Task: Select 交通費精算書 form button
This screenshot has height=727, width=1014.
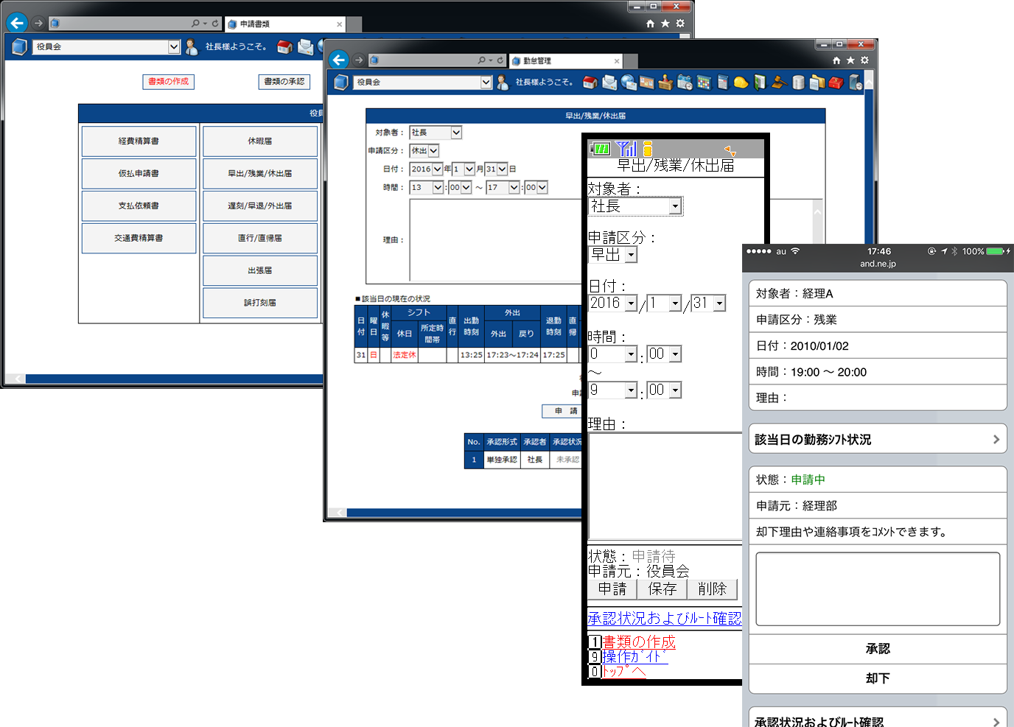Action: click(x=139, y=238)
